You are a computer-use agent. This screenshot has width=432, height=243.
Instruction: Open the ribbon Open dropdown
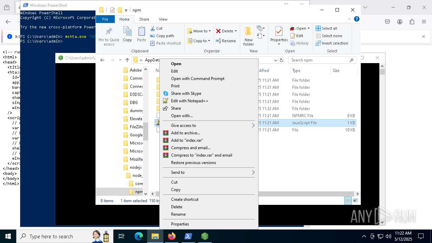coord(300,28)
